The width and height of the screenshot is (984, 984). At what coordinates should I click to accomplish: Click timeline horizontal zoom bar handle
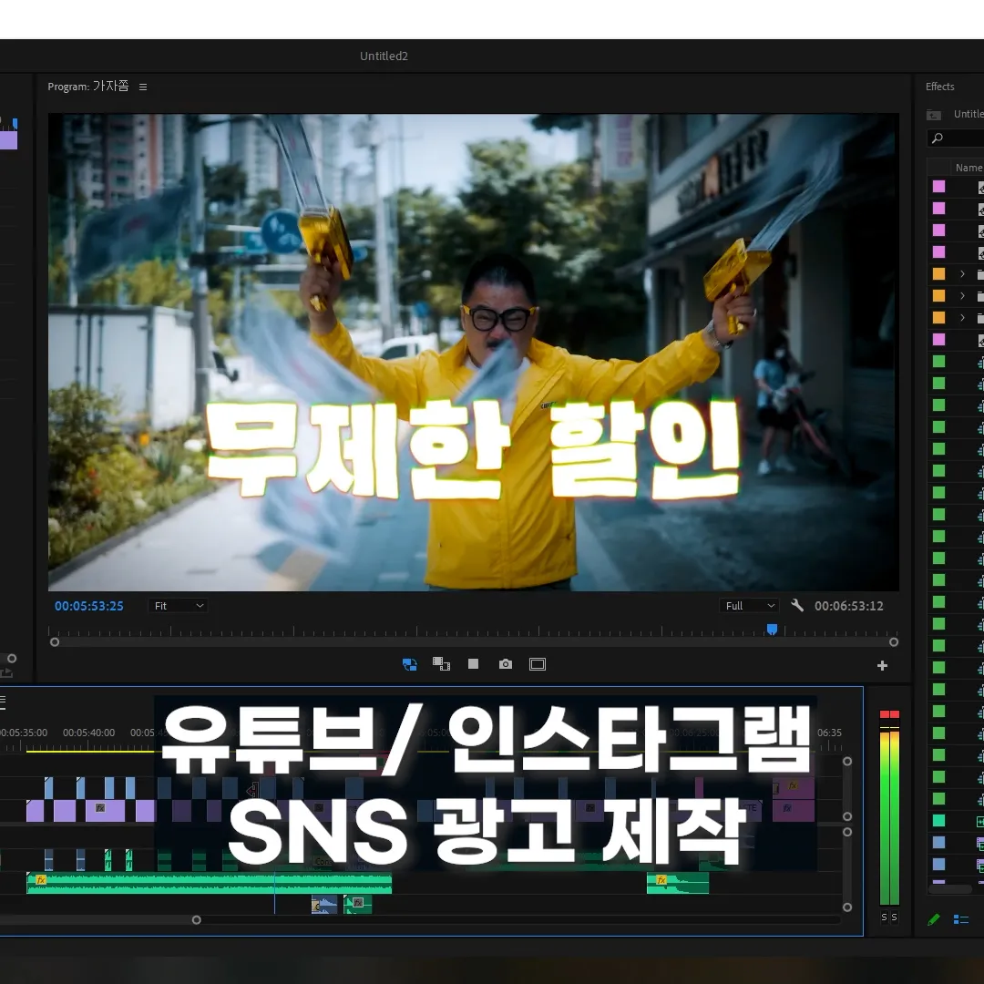point(197,920)
